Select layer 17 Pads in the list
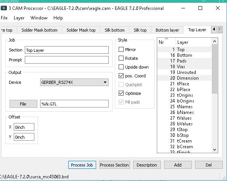The height and width of the screenshot is (181, 227). (184, 61)
